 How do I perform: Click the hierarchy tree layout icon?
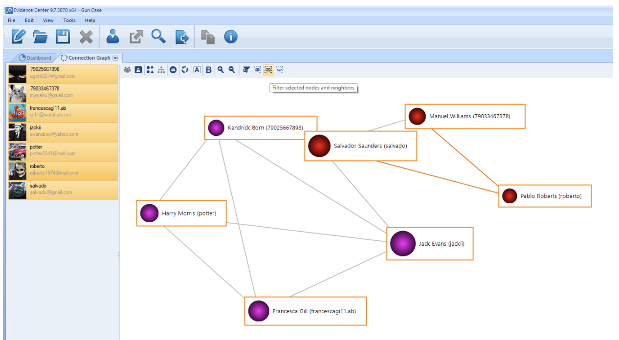161,70
